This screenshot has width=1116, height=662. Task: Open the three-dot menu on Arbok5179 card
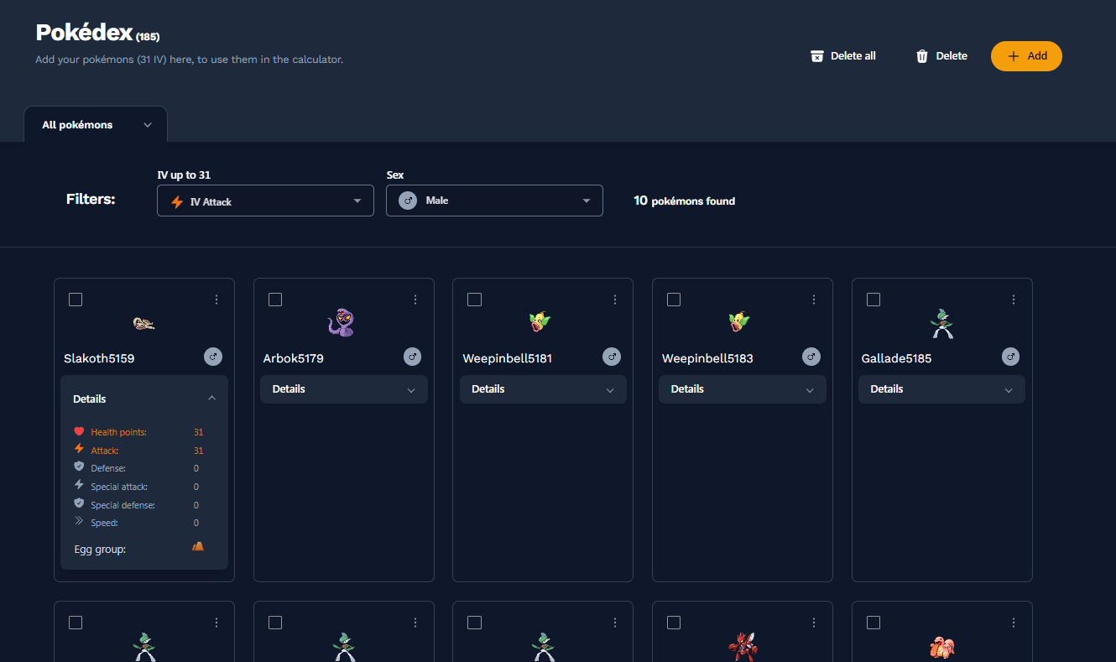[415, 300]
